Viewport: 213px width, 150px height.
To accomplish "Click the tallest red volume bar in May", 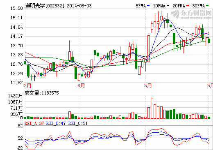I will [x=152, y=108].
